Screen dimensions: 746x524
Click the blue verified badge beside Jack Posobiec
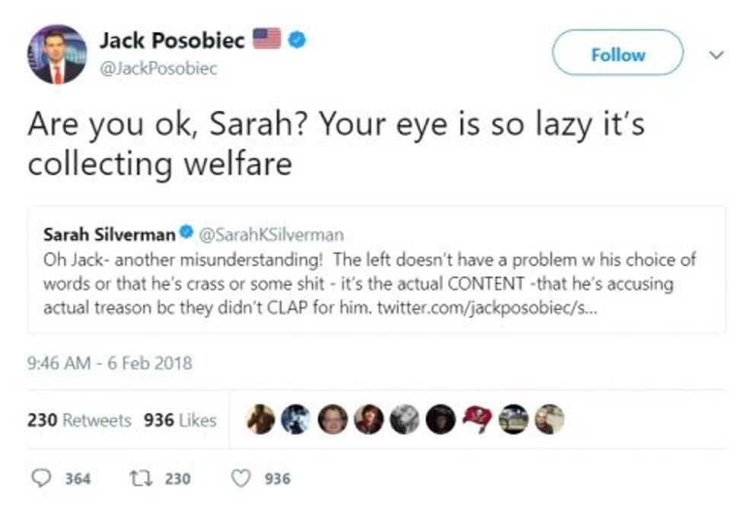[x=298, y=40]
